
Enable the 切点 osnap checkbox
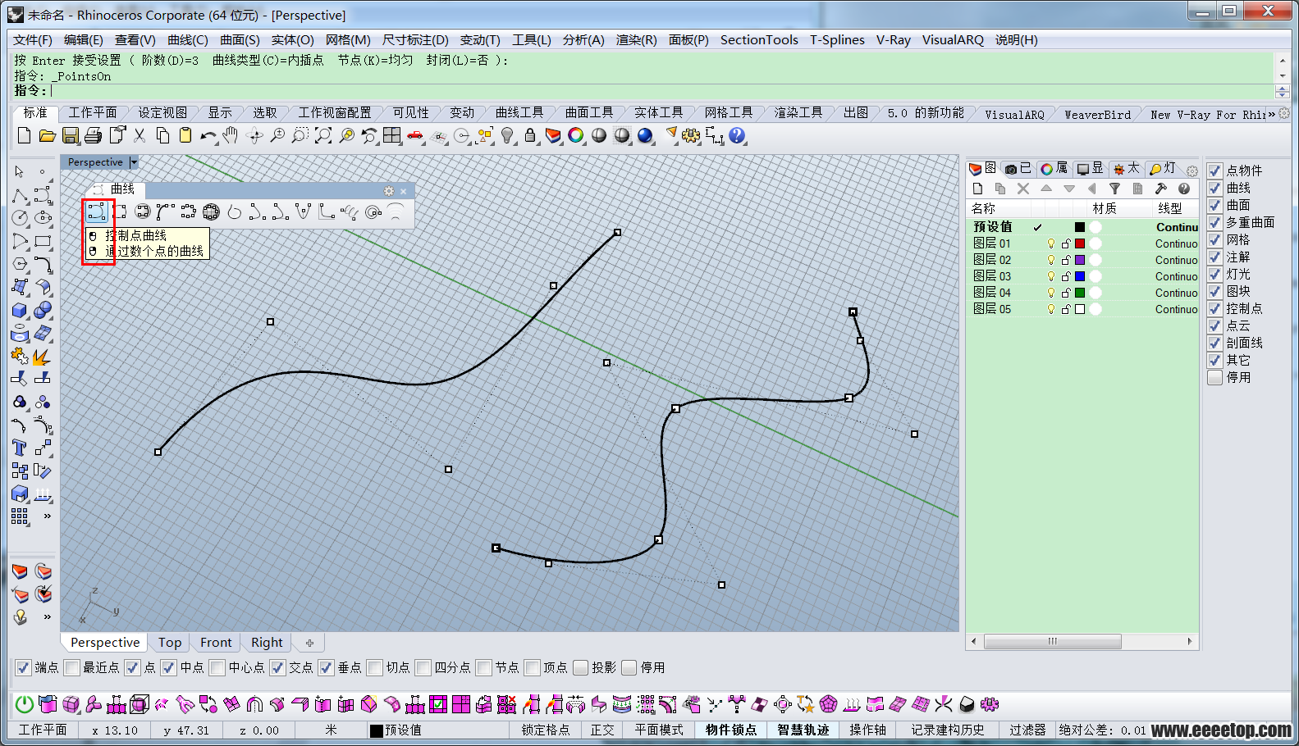pyautogui.click(x=375, y=667)
